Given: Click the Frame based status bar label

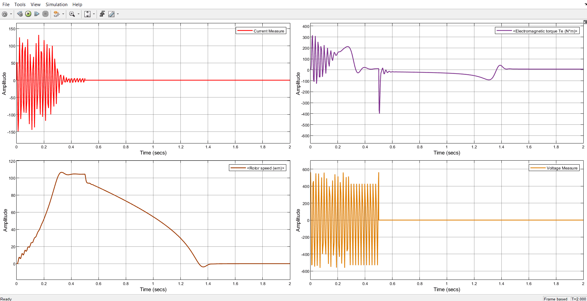Looking at the screenshot, I should coord(555,299).
